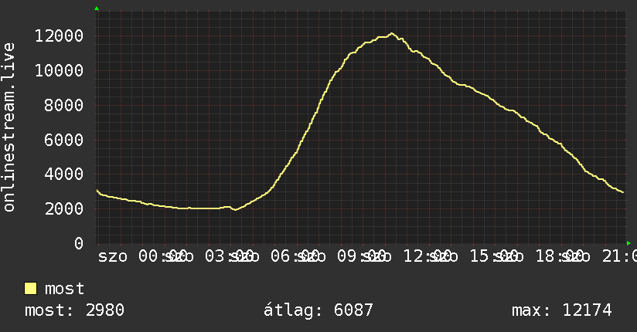Click the 03:00 time axis label
The height and width of the screenshot is (332, 637).
pos(230,256)
